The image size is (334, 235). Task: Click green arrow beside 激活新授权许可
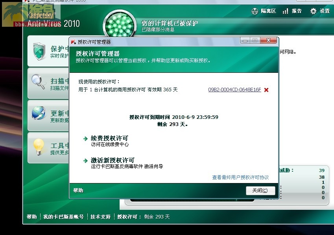85,161
